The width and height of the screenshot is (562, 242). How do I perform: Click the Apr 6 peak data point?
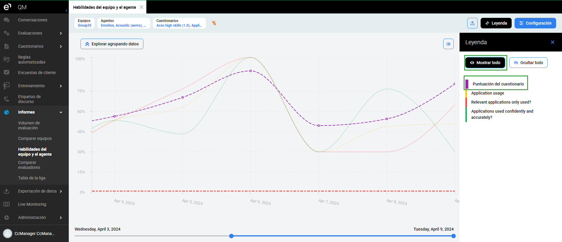[x=251, y=71]
